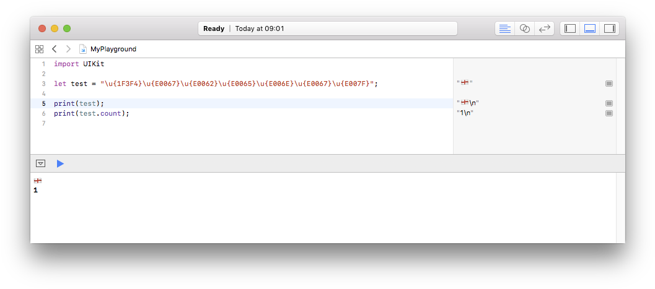This screenshot has width=655, height=289.
Task: Run the playground with play button
Action: pyautogui.click(x=61, y=163)
